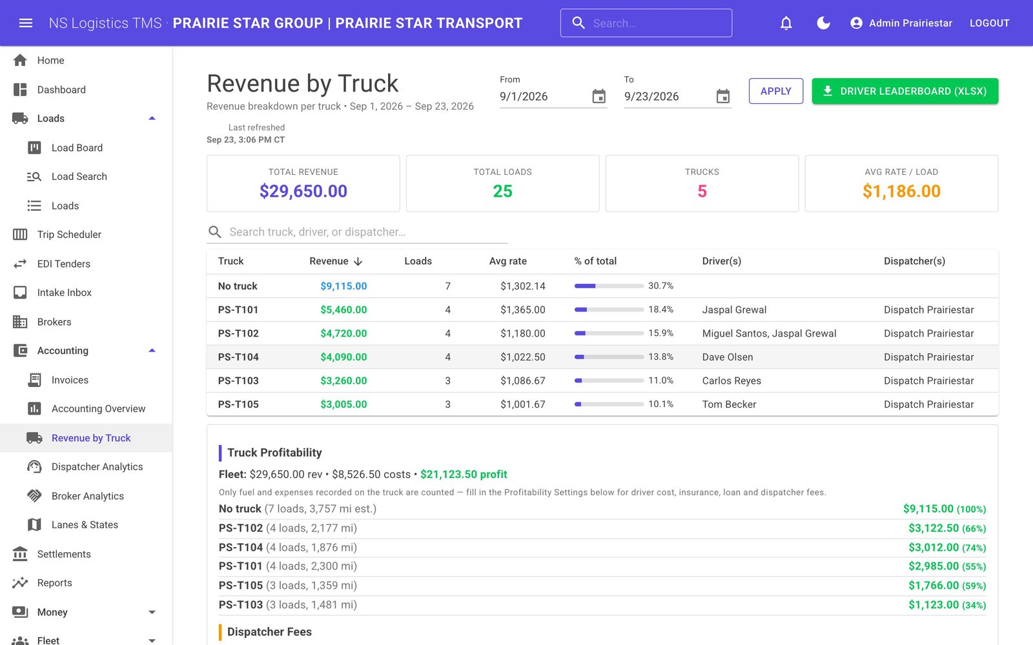Expand the Money section arrow
This screenshot has width=1033, height=645.
pos(152,612)
